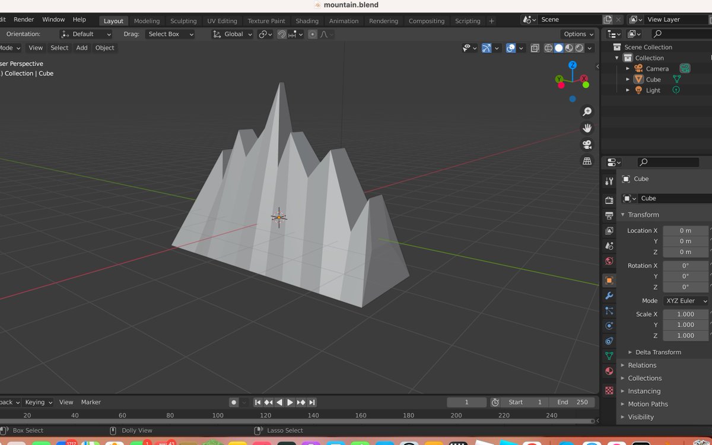Click the Camera data icon in outliner

pos(685,68)
